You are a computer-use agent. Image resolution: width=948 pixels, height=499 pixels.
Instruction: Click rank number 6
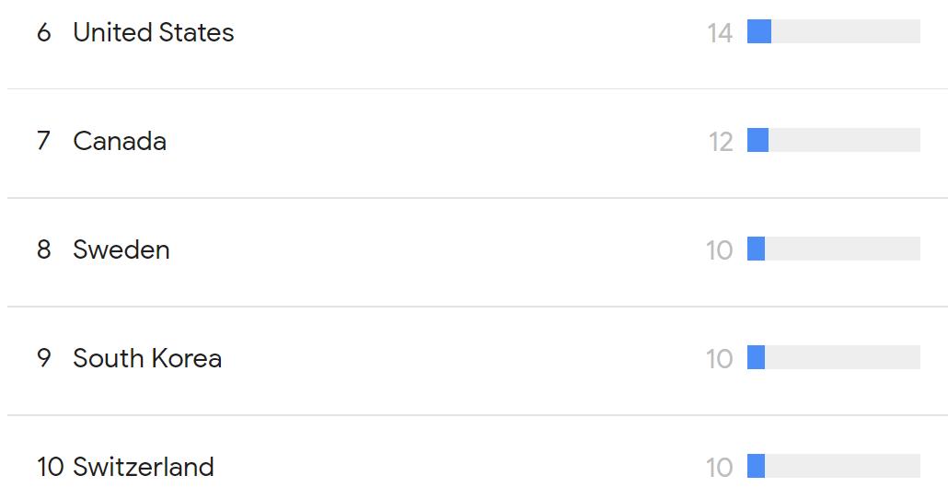pyautogui.click(x=43, y=32)
